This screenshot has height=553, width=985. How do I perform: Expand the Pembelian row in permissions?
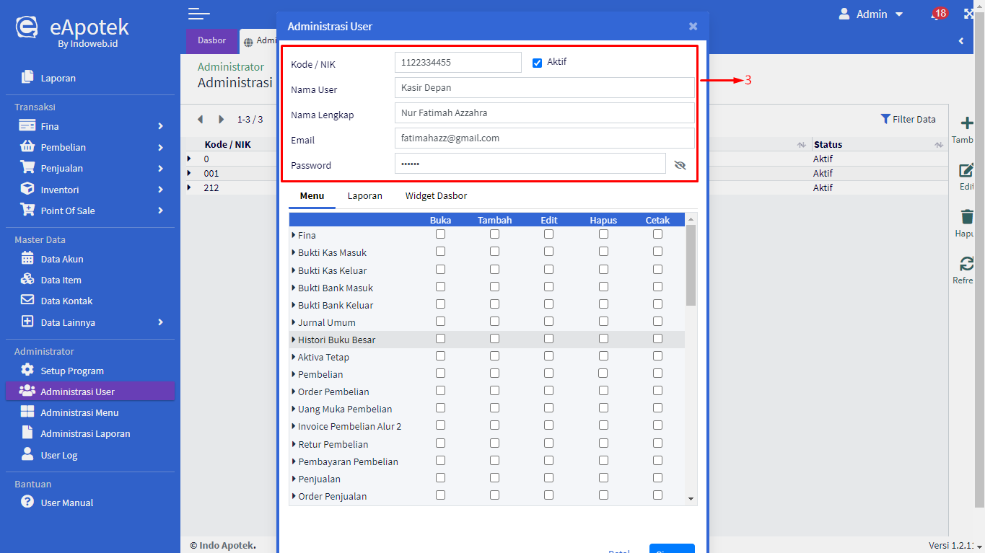pyautogui.click(x=294, y=374)
